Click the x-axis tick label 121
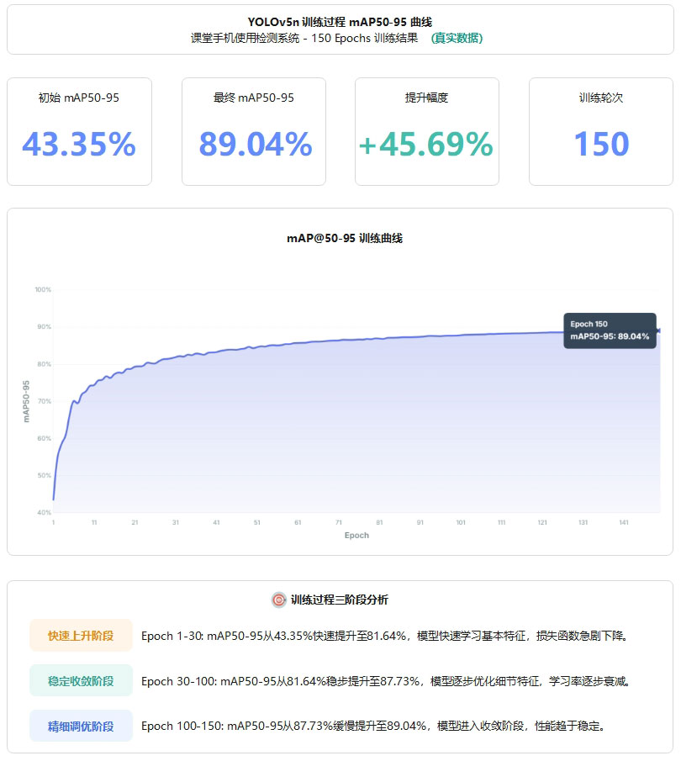Screen dimensions: 681x761 (x=542, y=523)
